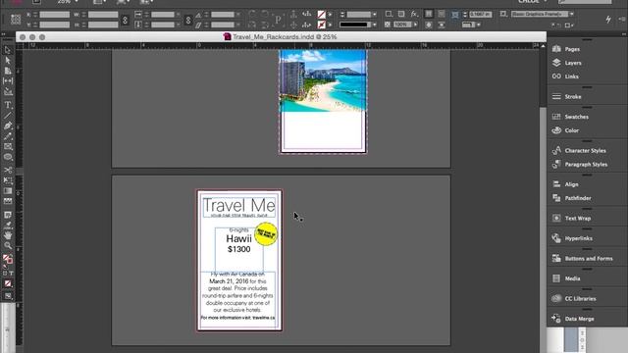
Task: Select the Page tool
Action: [x=8, y=71]
